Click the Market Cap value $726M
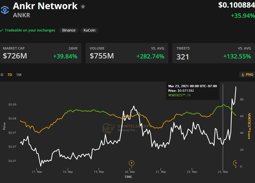 [15, 56]
